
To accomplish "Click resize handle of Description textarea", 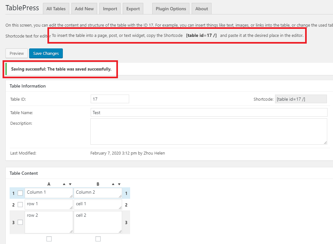I will (x=325, y=143).
